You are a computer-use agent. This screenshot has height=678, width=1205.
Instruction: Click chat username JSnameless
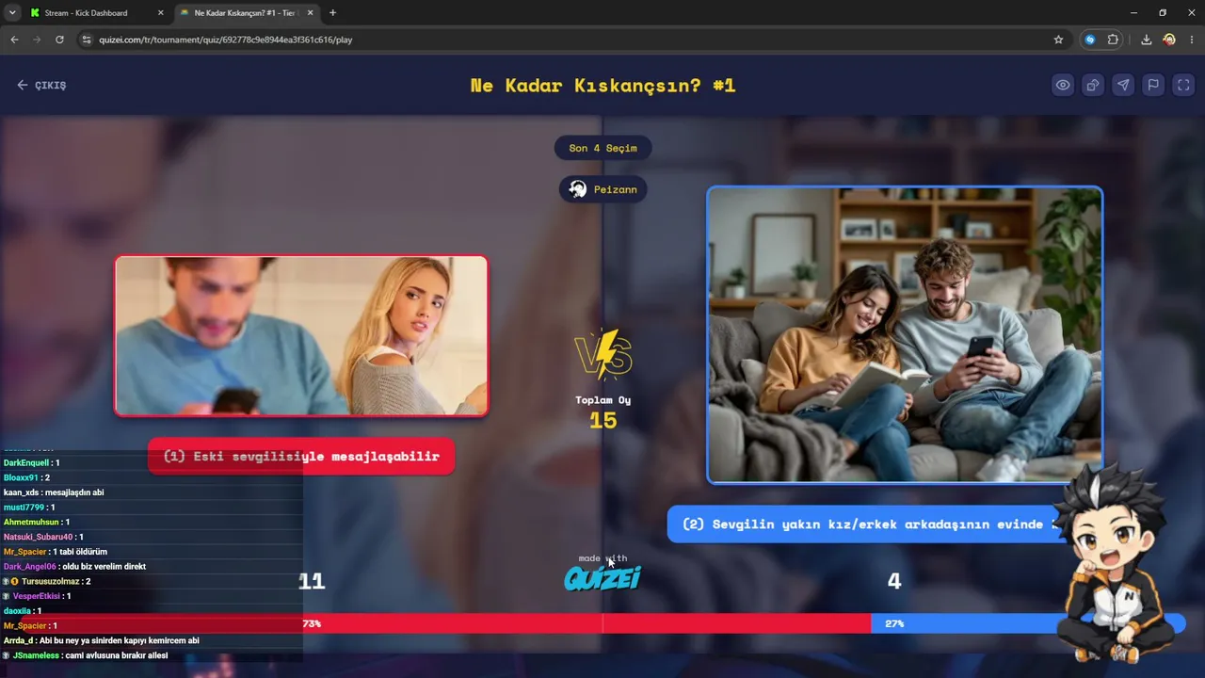(x=37, y=655)
